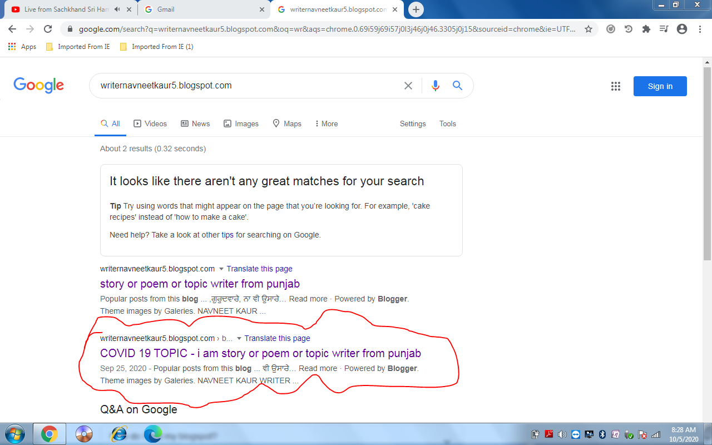Open the circular extension icon beside the star
Image resolution: width=712 pixels, height=445 pixels.
coord(611,29)
